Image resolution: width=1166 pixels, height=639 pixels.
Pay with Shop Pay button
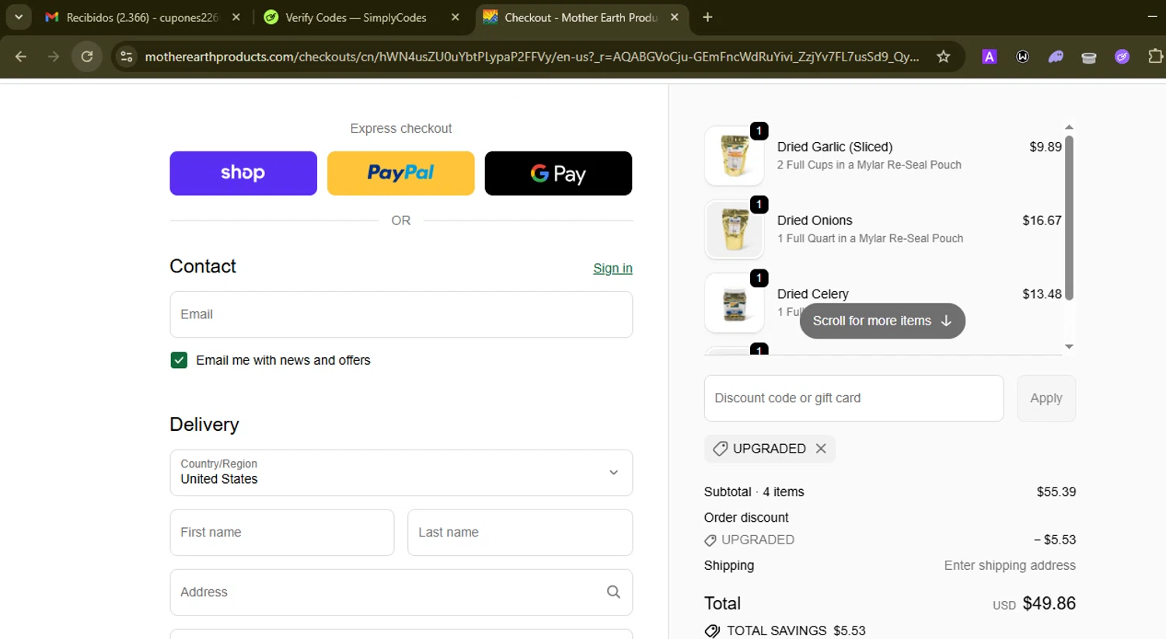[243, 173]
